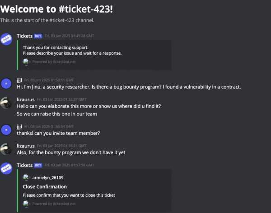Click the small icon beside armielyn_26109
Viewport: 271px width, 213px height.
pos(26,177)
